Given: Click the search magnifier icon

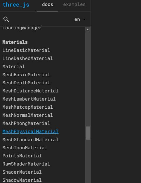Looking at the screenshot, I should point(6,19).
